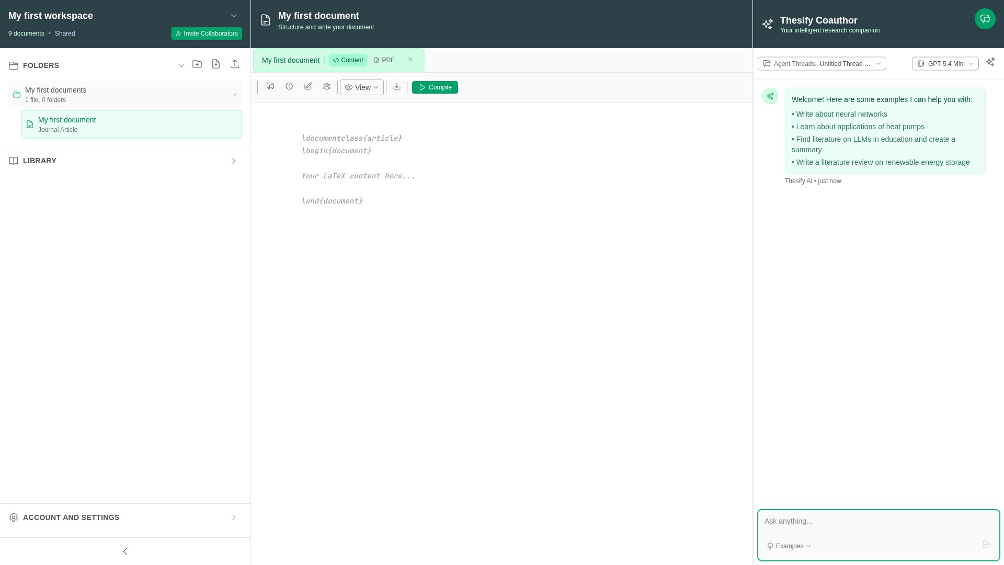Click the collaborators people icon in toolbar
This screenshot has height=565, width=1004.
(327, 86)
